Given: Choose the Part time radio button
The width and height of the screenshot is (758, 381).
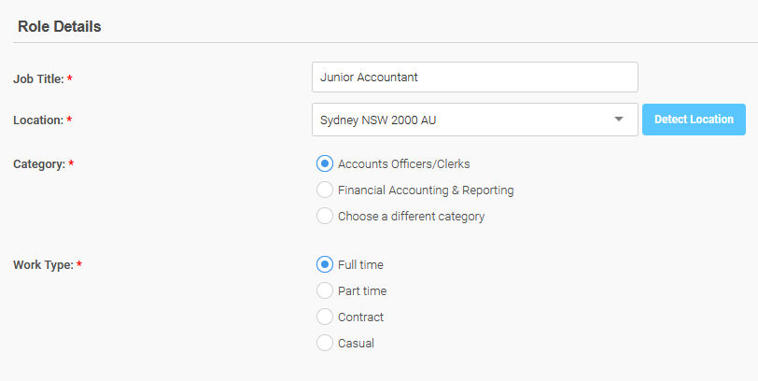Looking at the screenshot, I should [324, 290].
